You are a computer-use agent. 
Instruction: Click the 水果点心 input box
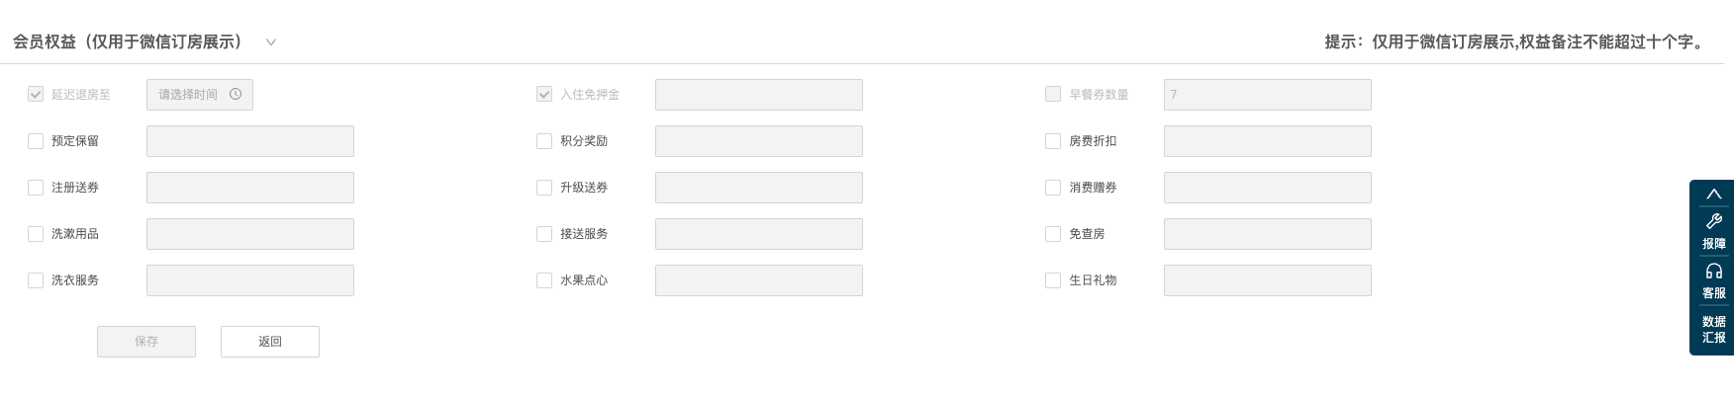point(759,280)
